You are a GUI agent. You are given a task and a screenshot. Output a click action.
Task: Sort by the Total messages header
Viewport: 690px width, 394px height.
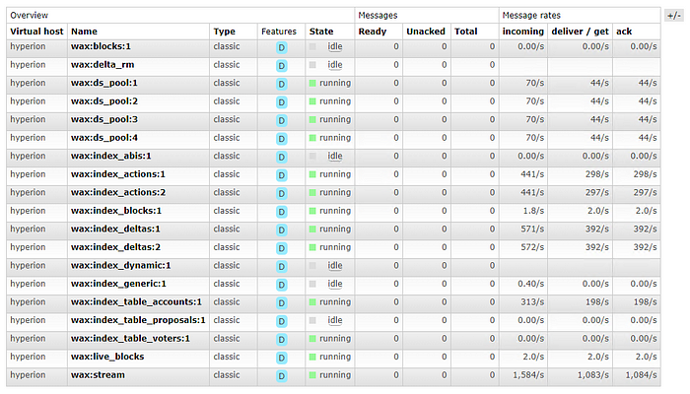(465, 32)
